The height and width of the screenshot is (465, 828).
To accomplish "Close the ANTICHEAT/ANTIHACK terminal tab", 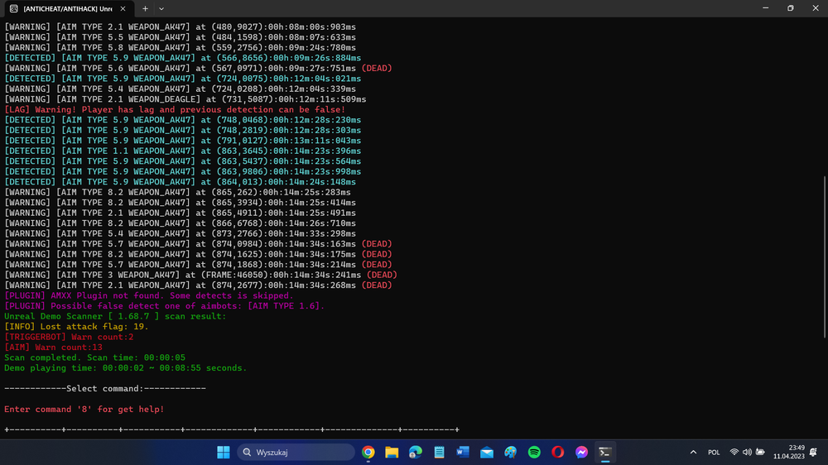I will click(x=123, y=8).
